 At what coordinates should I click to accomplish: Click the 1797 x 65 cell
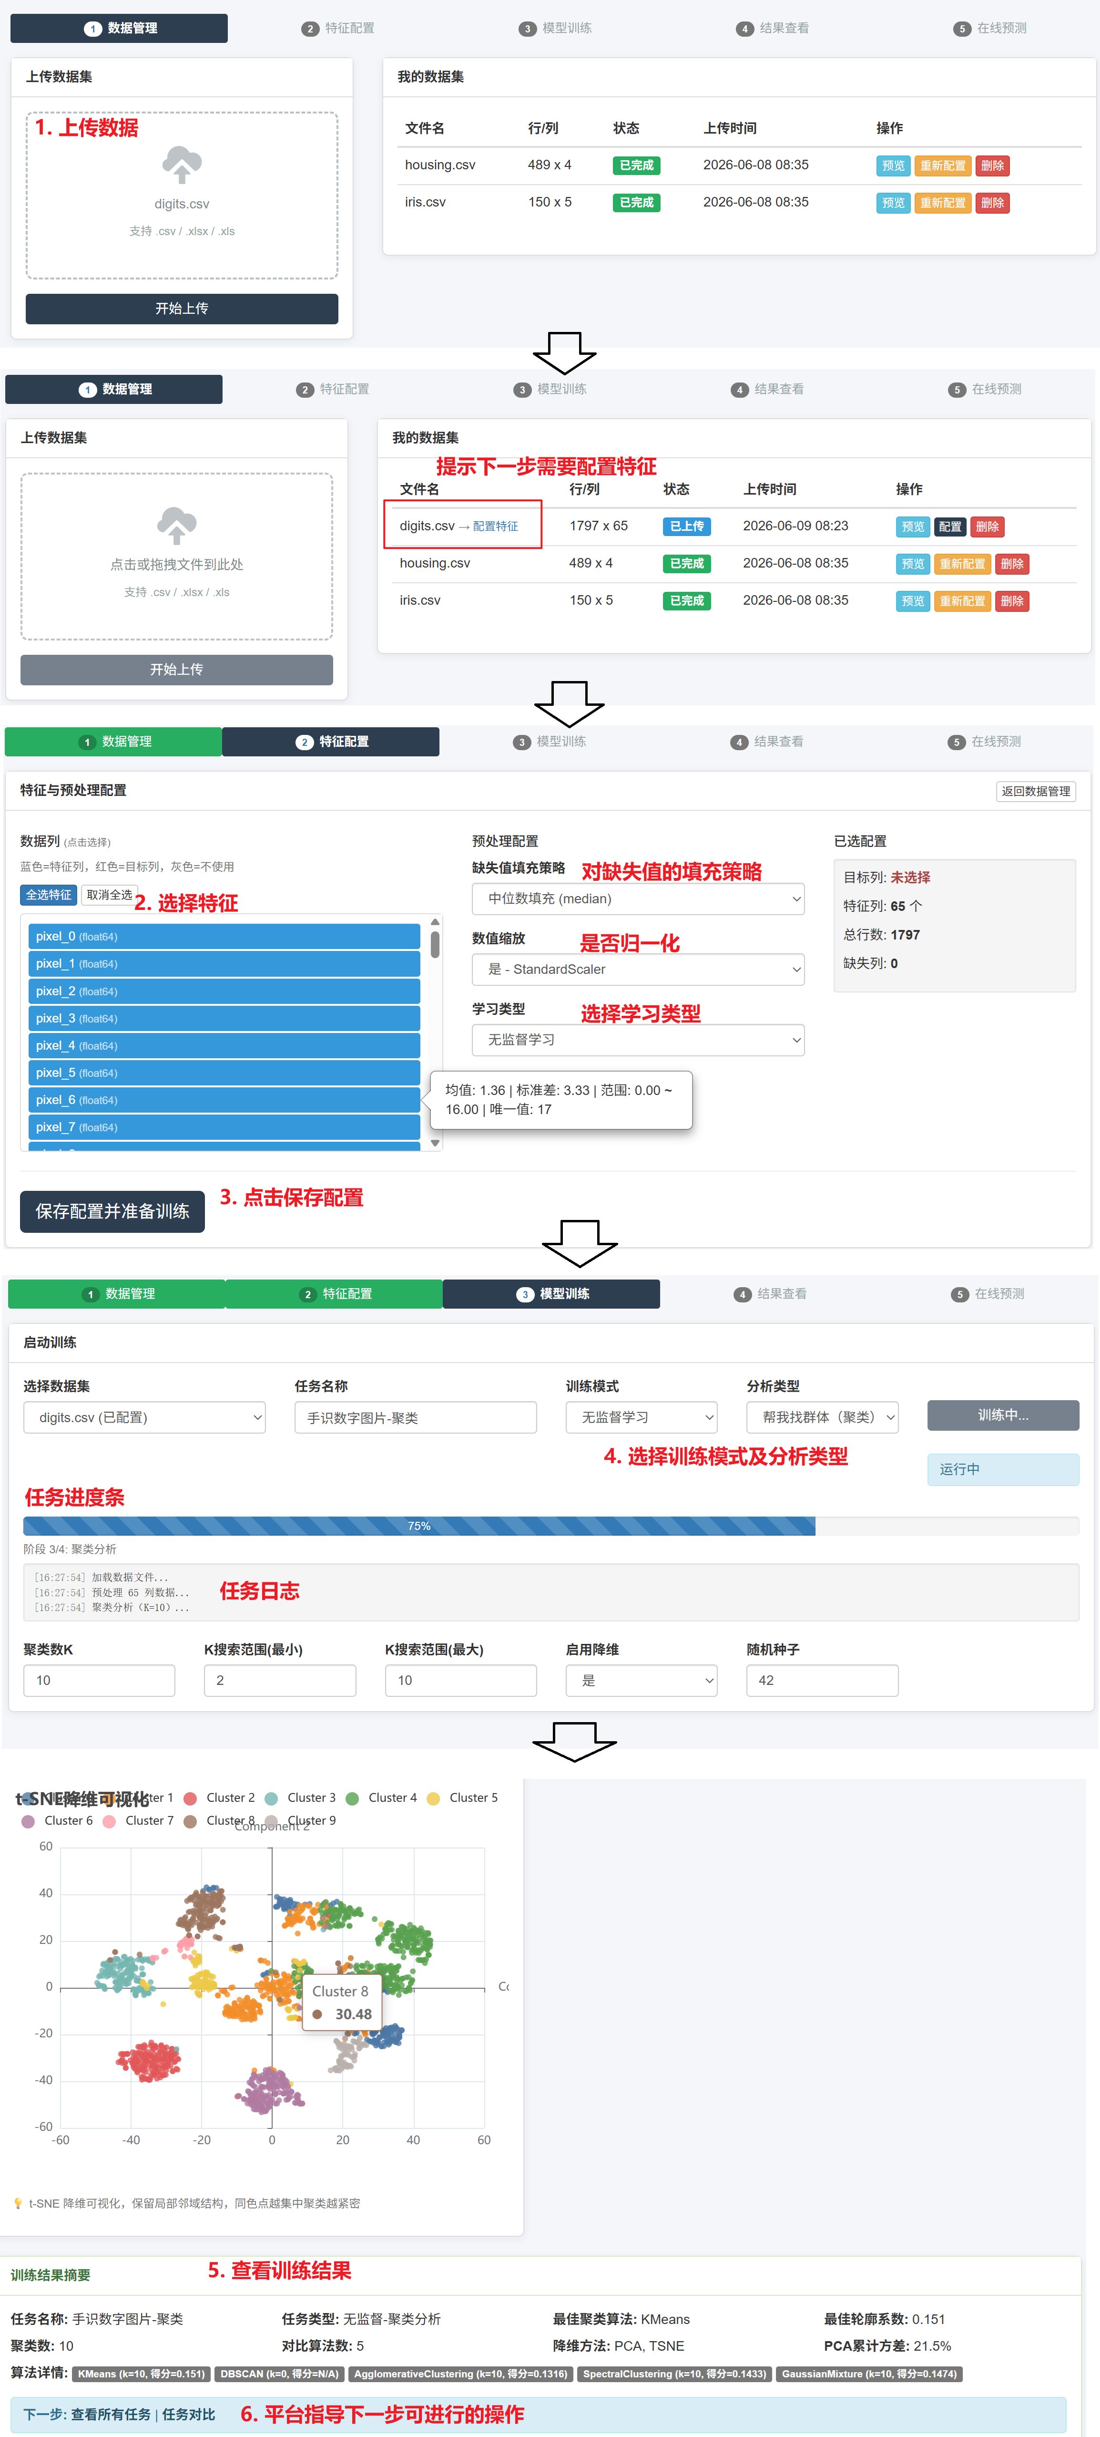pos(598,526)
